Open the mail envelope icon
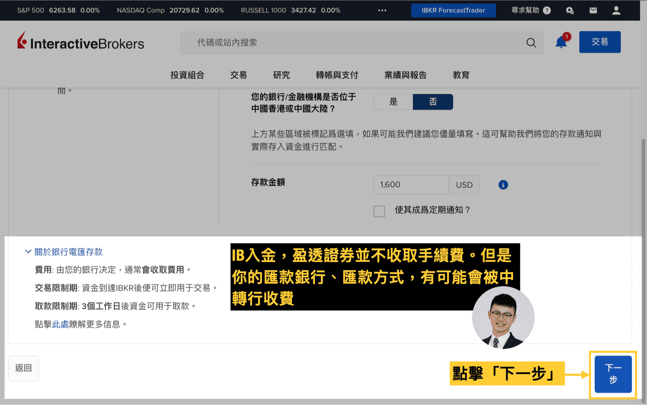 pos(593,10)
